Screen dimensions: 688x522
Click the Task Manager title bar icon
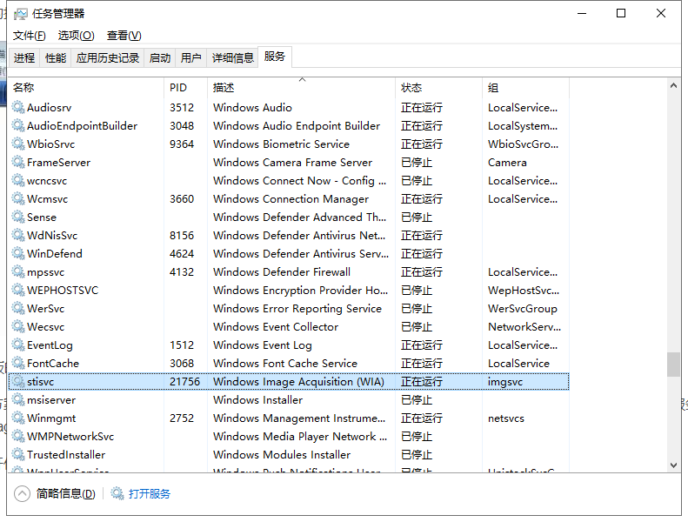pos(20,14)
